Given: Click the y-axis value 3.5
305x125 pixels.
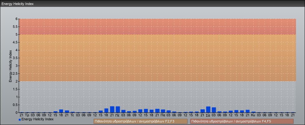Looking at the screenshot, I should coord(15,58).
